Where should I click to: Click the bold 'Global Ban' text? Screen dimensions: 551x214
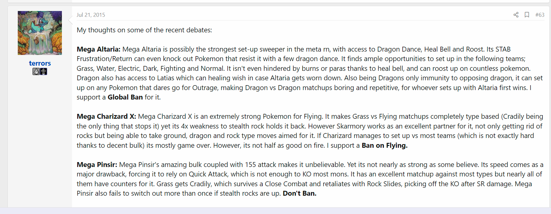coord(125,97)
